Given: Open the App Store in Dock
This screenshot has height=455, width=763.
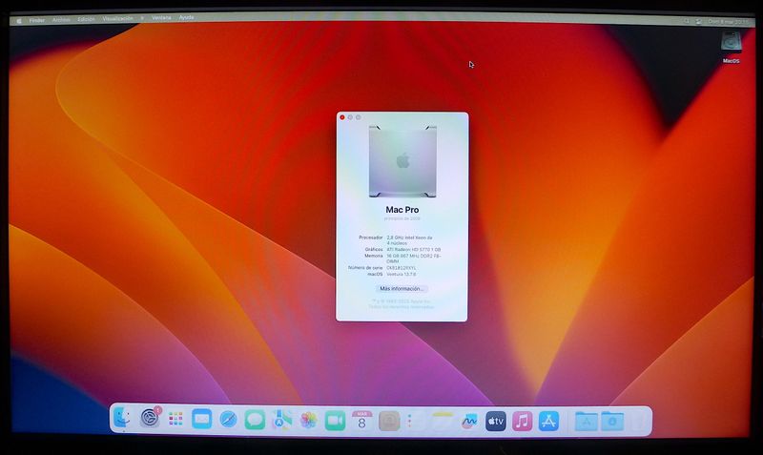Looking at the screenshot, I should pos(548,422).
